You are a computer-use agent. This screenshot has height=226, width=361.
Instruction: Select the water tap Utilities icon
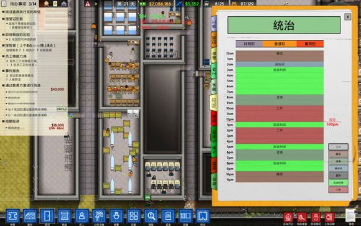pyautogui.click(x=99, y=216)
